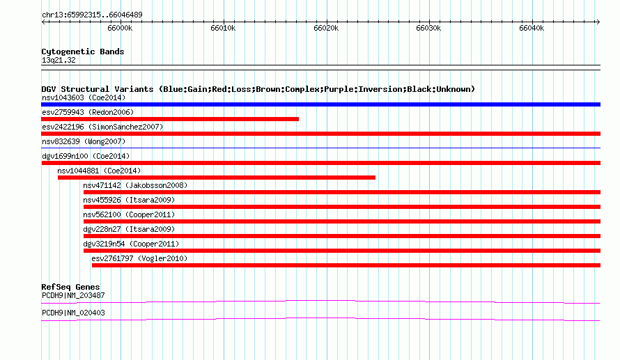Click the 66040k ruler tick label
The image size is (620, 360).
[x=532, y=28]
